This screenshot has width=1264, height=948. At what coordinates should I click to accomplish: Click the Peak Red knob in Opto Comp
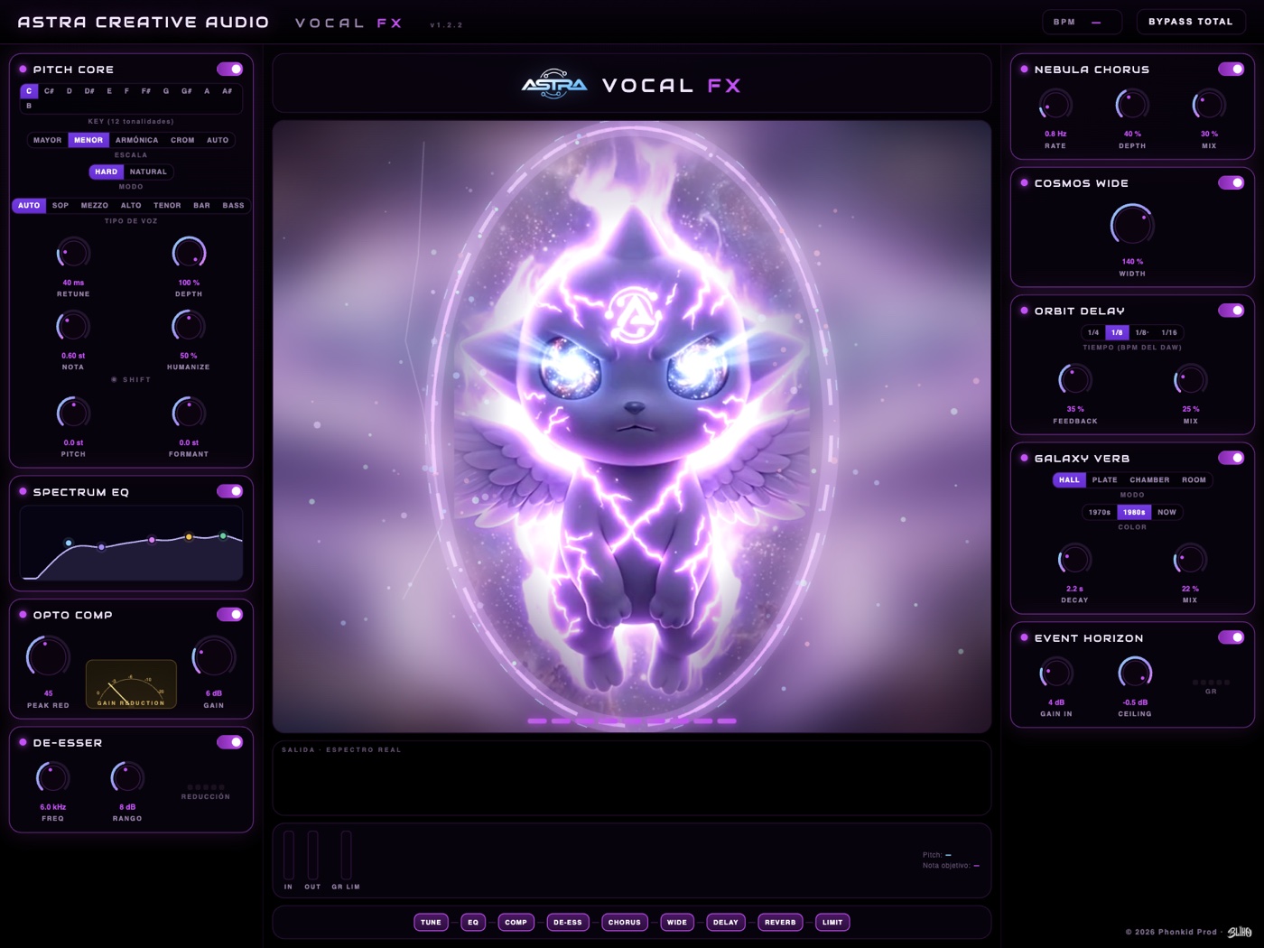[x=48, y=658]
